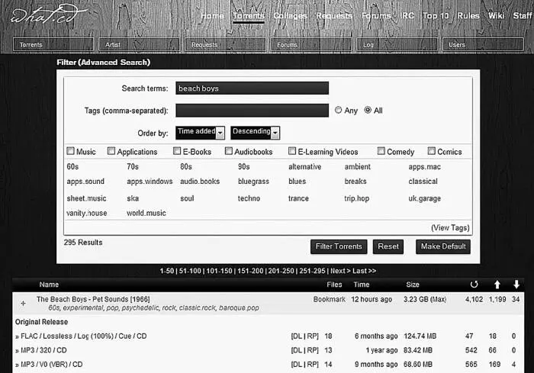Click the Torrents quick search box
This screenshot has height=373, width=534.
click(53, 45)
